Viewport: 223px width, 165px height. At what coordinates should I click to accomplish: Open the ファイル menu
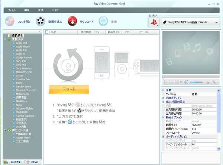pos(12,10)
